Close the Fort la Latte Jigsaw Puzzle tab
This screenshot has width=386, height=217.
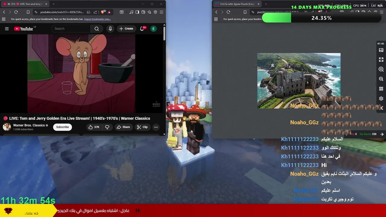point(258,4)
